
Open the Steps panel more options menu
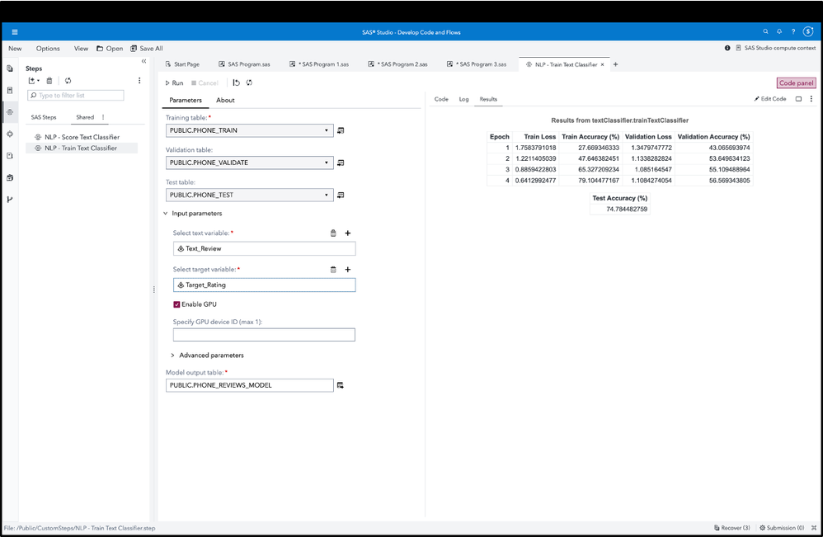coord(139,81)
